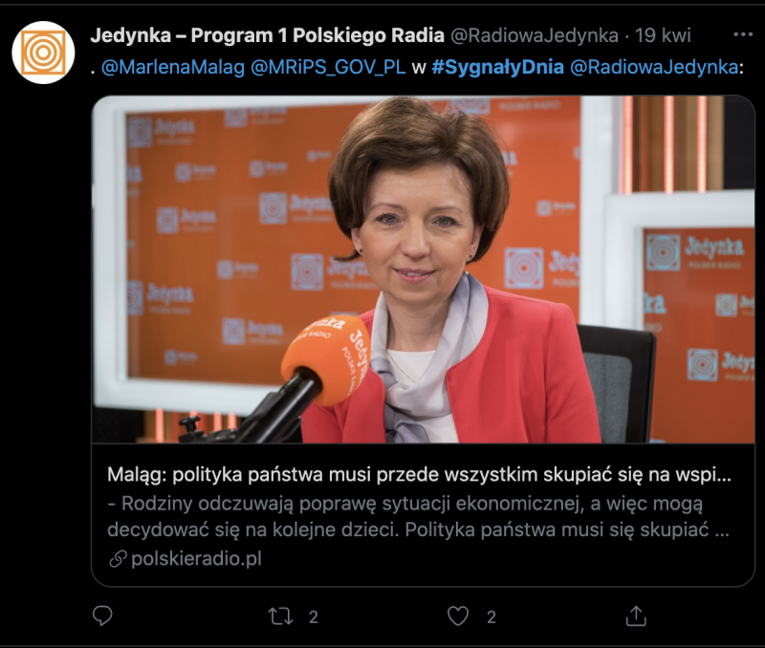Viewport: 765px width, 648px height.
Task: Click the Jedynka orange profile avatar
Action: coord(43,53)
